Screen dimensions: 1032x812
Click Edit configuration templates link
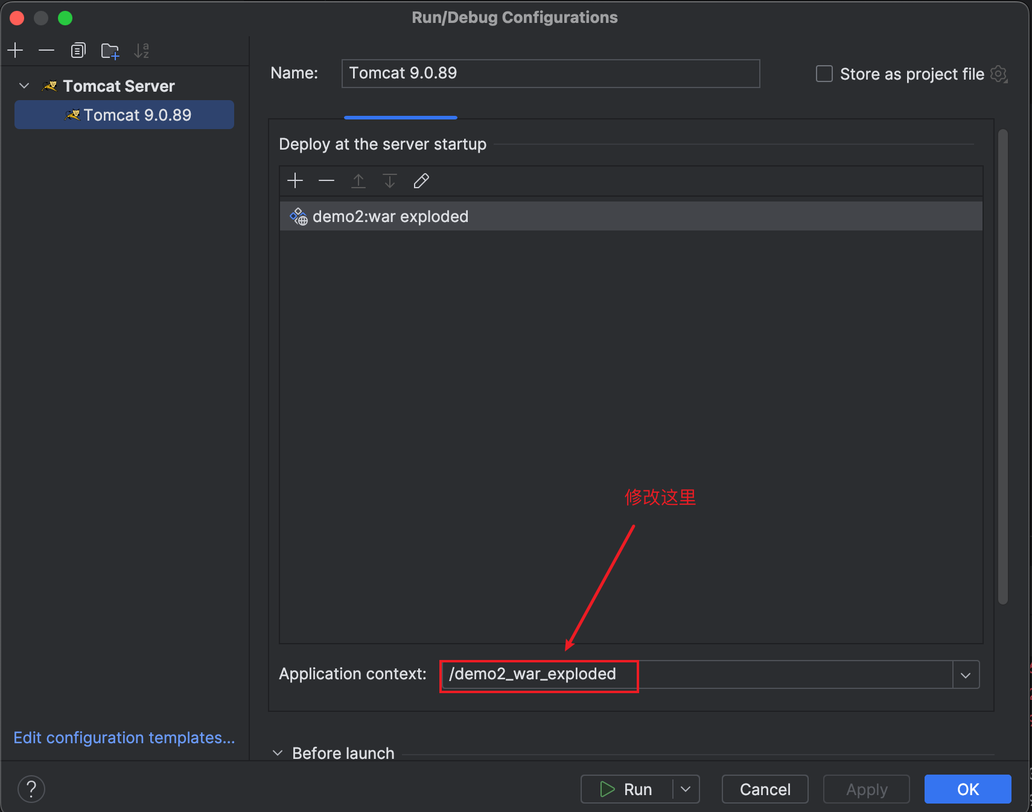pyautogui.click(x=124, y=738)
